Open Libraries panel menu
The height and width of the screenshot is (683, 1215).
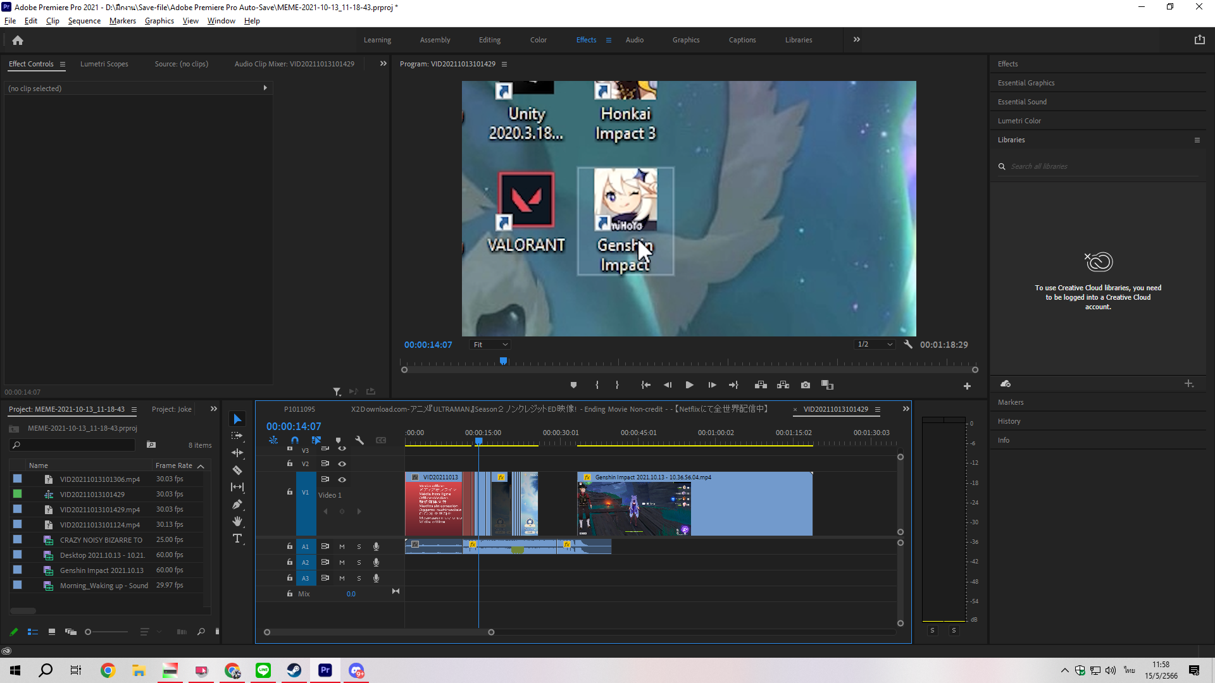pyautogui.click(x=1197, y=140)
